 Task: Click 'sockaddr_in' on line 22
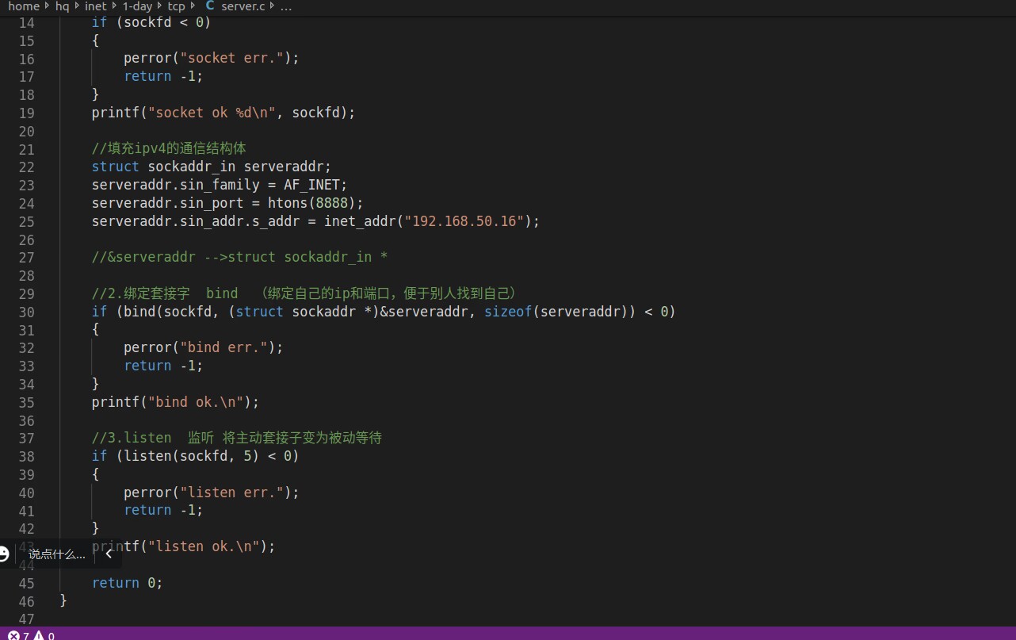[x=192, y=167]
